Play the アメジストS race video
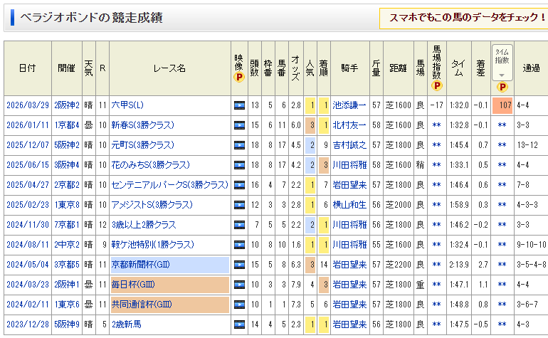This screenshot has width=548, height=338. click(239, 205)
